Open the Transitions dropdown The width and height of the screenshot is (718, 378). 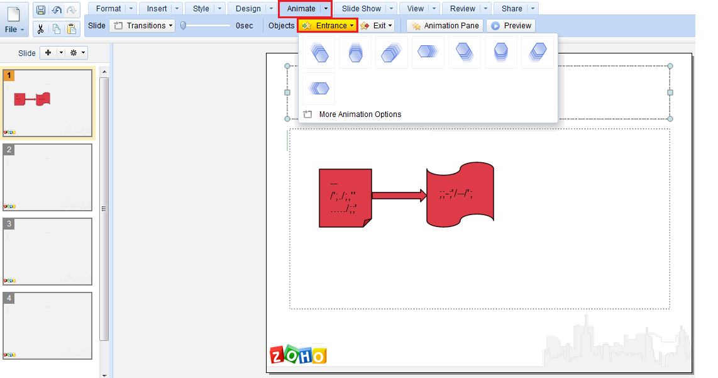pos(143,26)
